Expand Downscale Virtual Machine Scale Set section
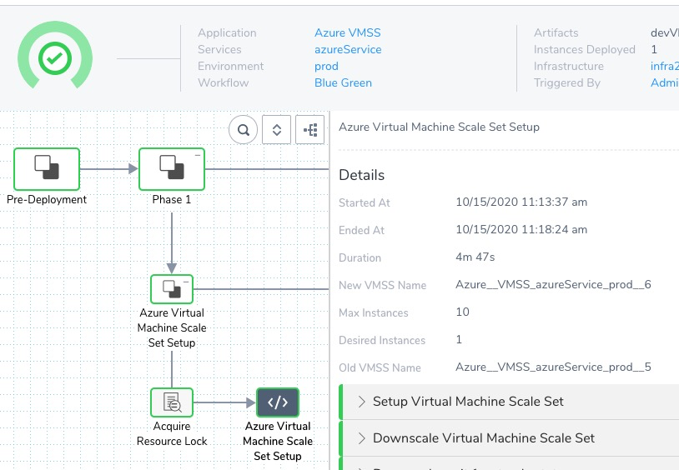 click(x=509, y=438)
